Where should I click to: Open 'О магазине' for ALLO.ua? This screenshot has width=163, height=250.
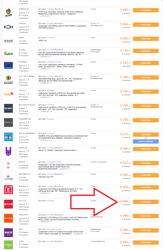pyautogui.click(x=24, y=210)
